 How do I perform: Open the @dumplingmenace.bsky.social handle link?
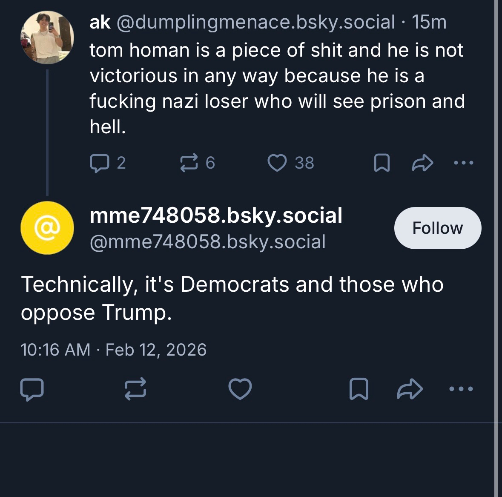(x=255, y=22)
